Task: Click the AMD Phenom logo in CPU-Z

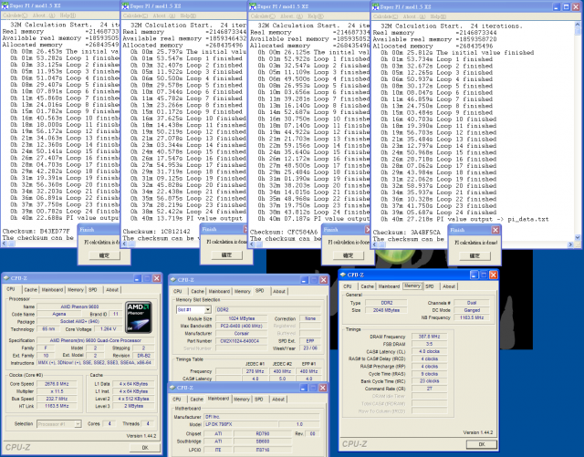Action: [138, 317]
